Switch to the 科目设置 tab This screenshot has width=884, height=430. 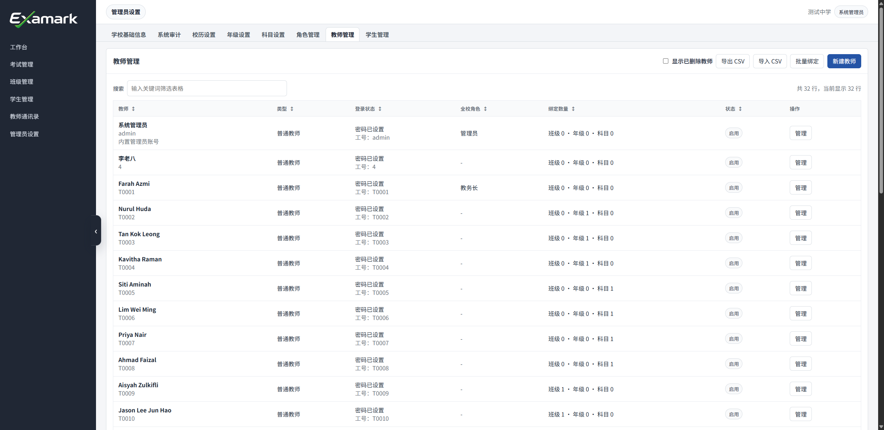(x=273, y=35)
